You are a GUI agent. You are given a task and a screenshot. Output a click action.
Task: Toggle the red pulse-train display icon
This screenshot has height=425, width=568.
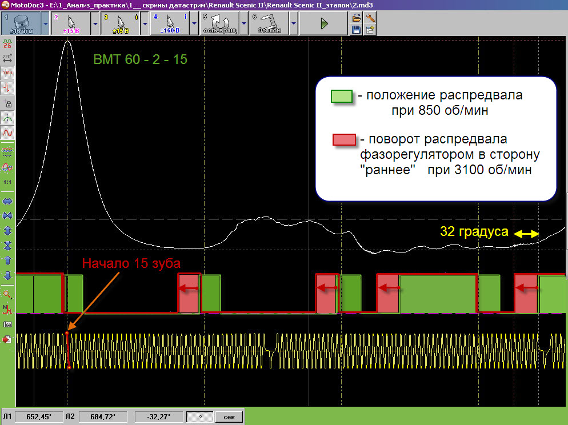pos(7,74)
